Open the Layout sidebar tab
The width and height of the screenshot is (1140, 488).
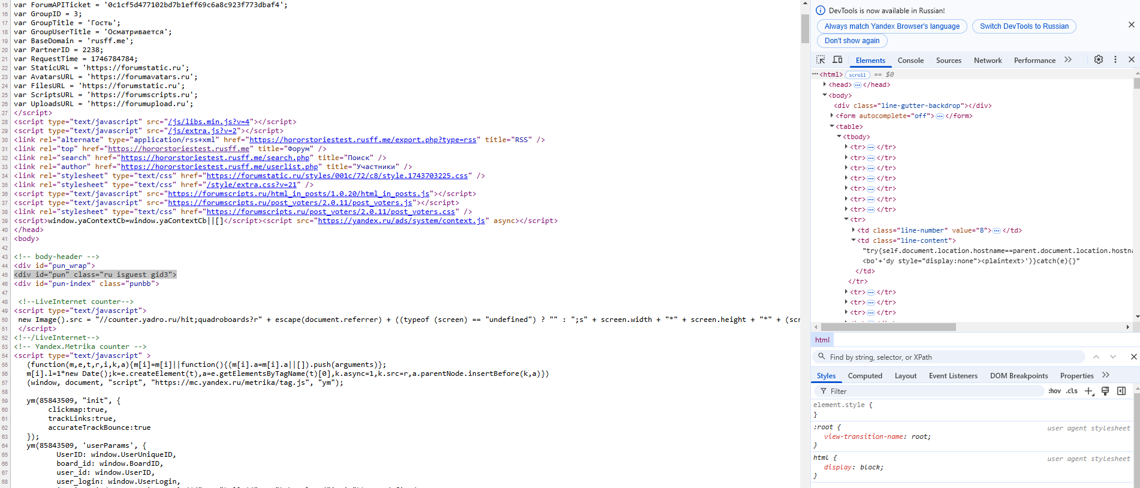906,376
